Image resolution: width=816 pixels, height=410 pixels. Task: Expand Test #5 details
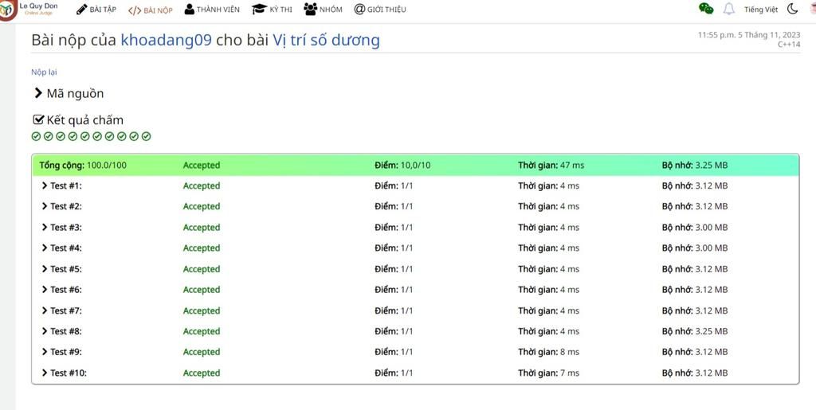coord(61,268)
